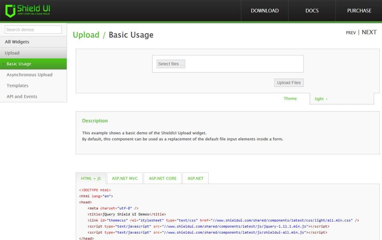Click the Upload breadcrumb link

86,35
